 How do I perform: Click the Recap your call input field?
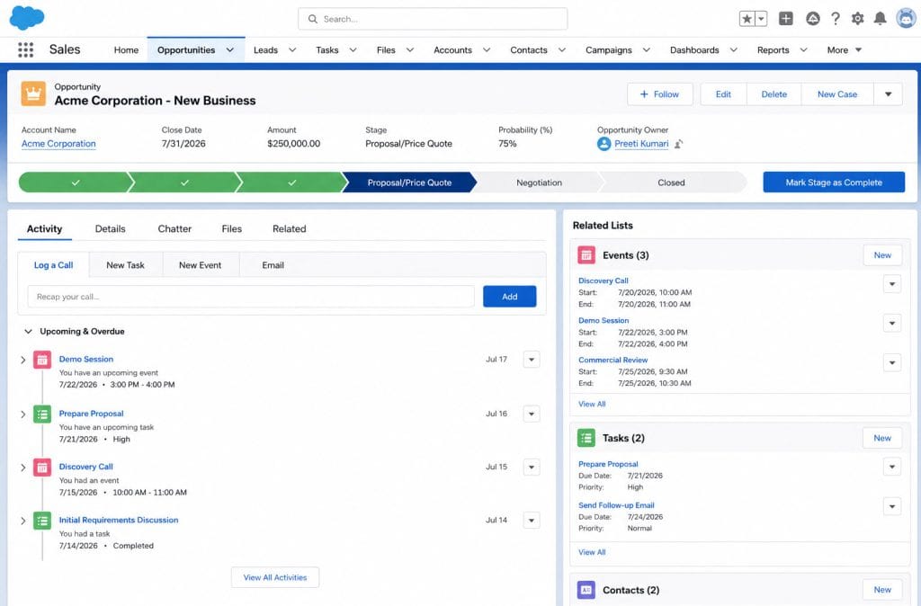coord(251,297)
